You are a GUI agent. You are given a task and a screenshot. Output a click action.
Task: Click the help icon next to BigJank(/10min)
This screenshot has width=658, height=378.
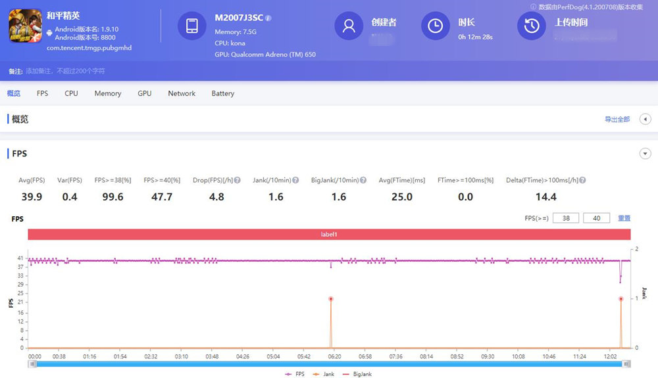(x=363, y=180)
